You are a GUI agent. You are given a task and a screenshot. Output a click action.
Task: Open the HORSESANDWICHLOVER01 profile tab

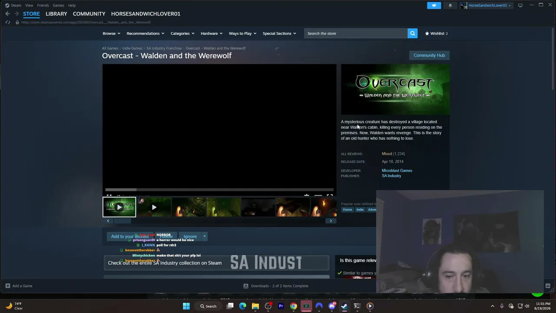146,14
